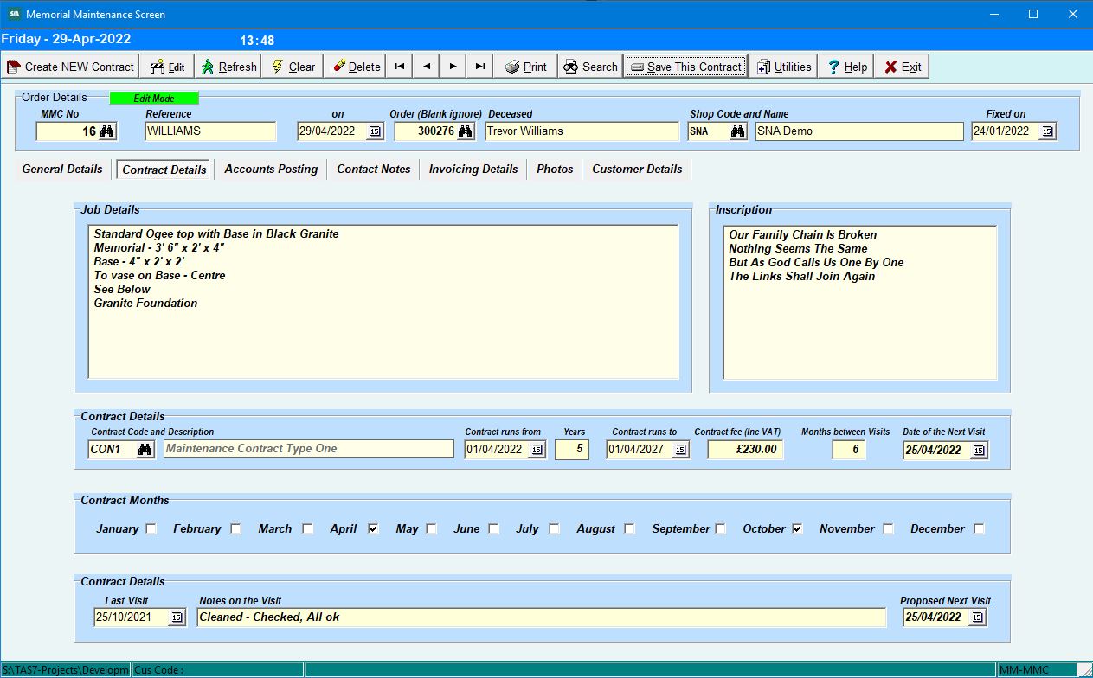Move to the next record arrow
1093x678 pixels.
pyautogui.click(x=453, y=67)
